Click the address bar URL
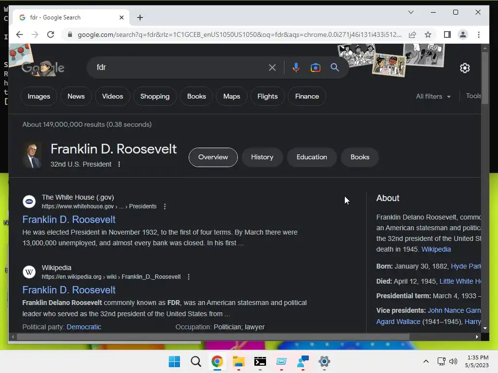 pos(239,34)
